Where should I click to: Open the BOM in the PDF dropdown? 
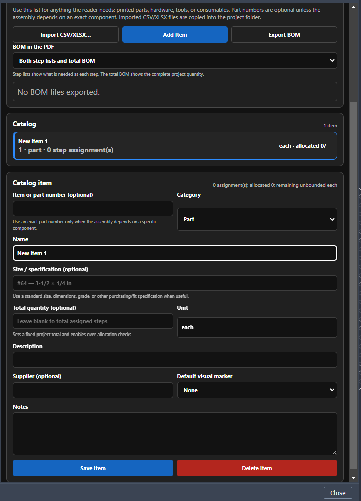point(175,61)
